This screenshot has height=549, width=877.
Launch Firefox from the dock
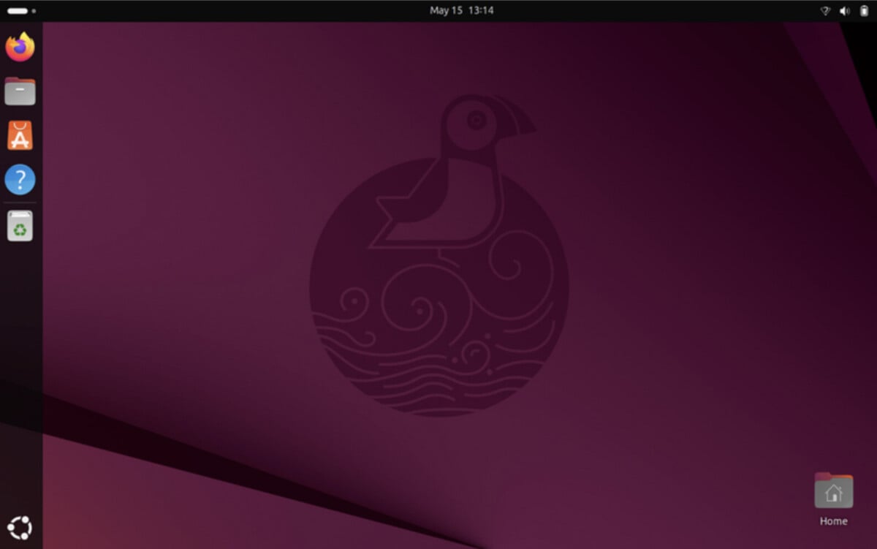click(x=20, y=48)
